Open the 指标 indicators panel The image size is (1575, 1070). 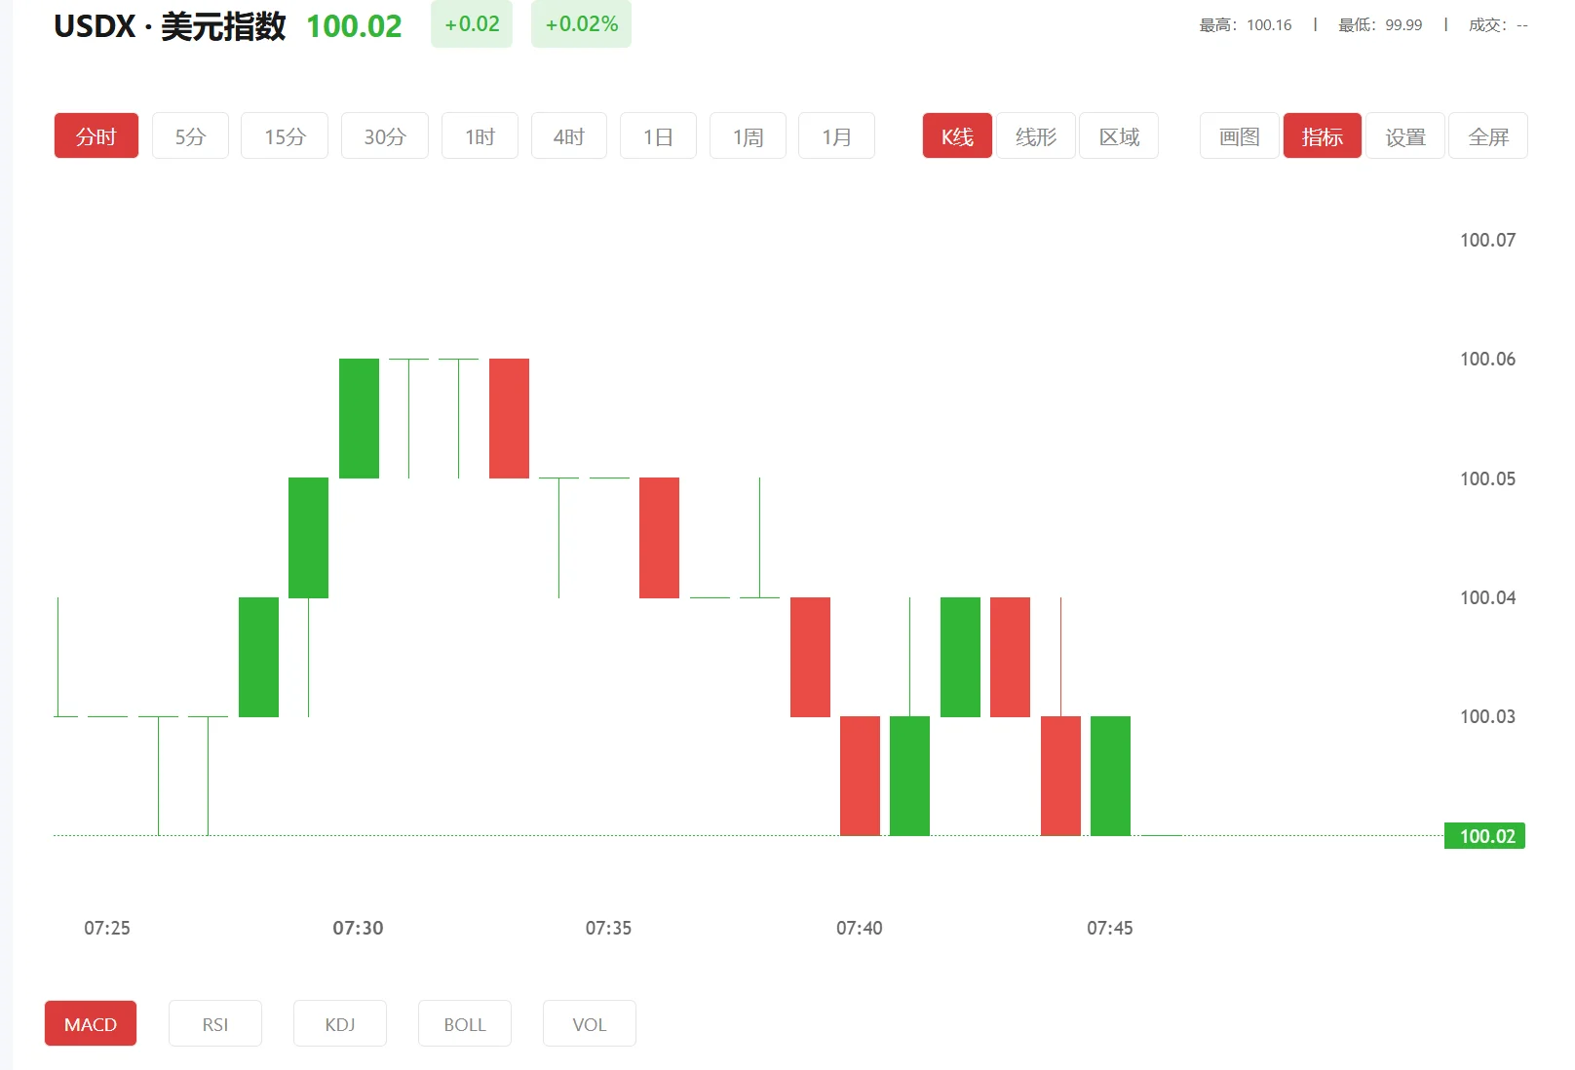click(1322, 135)
